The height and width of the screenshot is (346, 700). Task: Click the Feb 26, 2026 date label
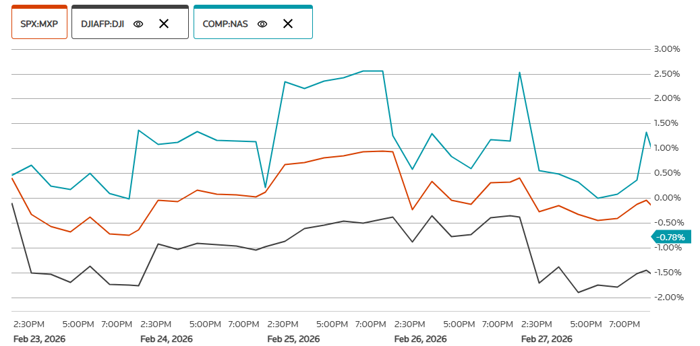coord(420,339)
